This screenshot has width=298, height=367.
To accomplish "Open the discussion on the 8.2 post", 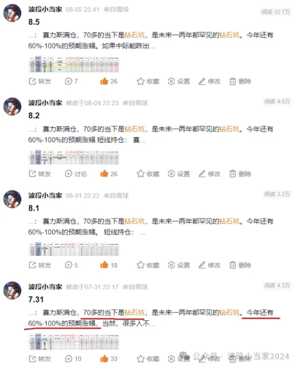I will (x=75, y=174).
